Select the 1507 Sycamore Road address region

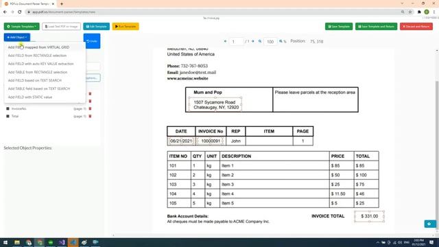[x=215, y=105]
